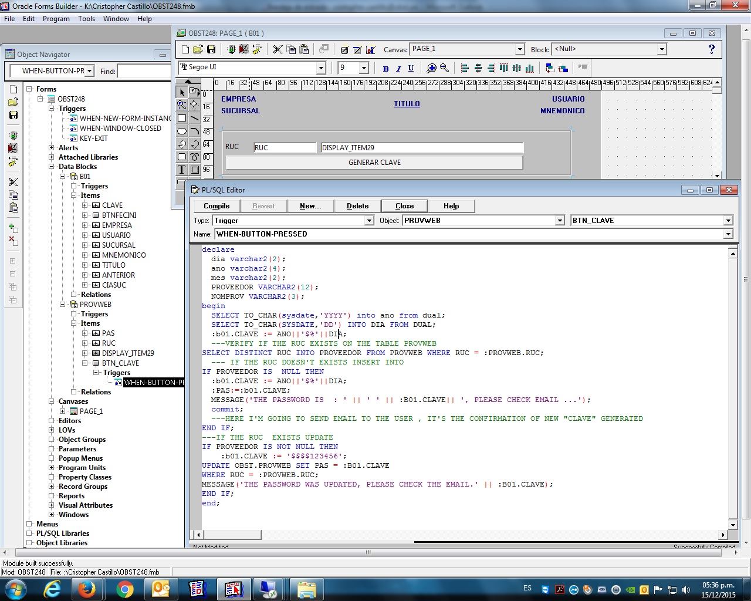The width and height of the screenshot is (751, 601).
Task: Click Save icon in Object Navigator sidebar
Action: point(13,115)
